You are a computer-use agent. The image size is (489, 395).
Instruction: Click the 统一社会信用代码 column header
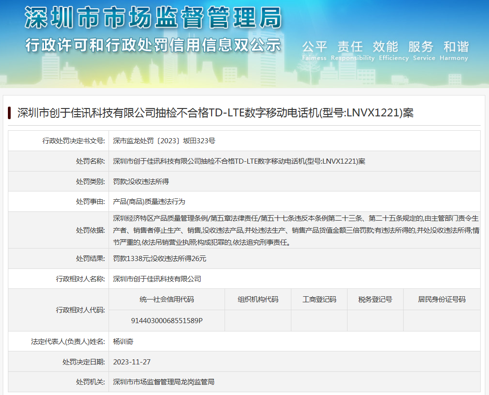click(167, 299)
